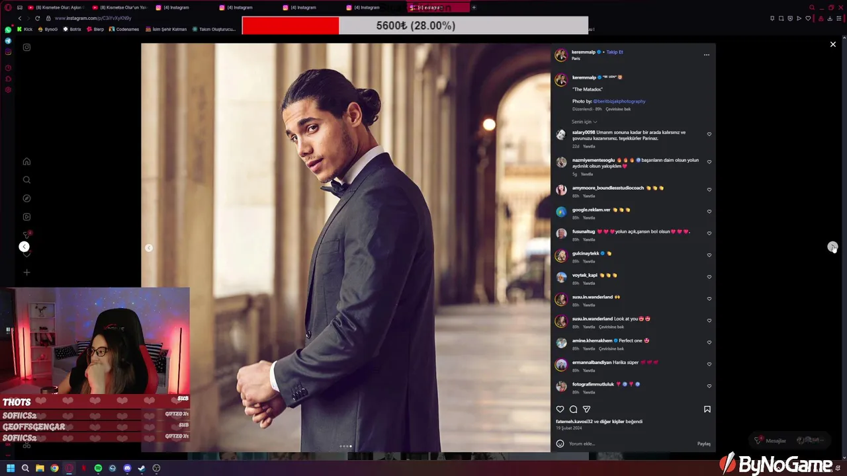Switch to Kısmetse Olur'un Yol tab
847x476 pixels.
pos(119,7)
